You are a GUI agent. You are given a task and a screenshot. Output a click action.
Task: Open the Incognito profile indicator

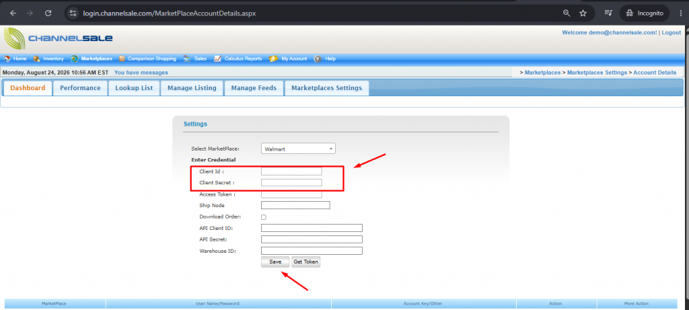645,13
